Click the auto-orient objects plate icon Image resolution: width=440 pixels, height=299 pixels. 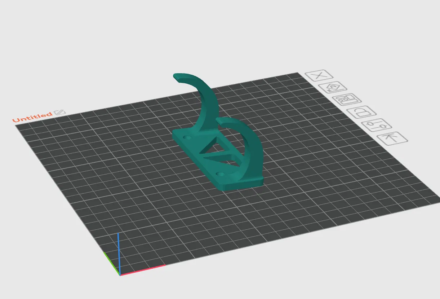point(333,88)
